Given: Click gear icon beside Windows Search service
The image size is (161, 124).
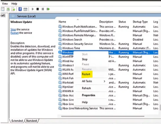Looking at the screenshot, I should [x=60, y=39].
